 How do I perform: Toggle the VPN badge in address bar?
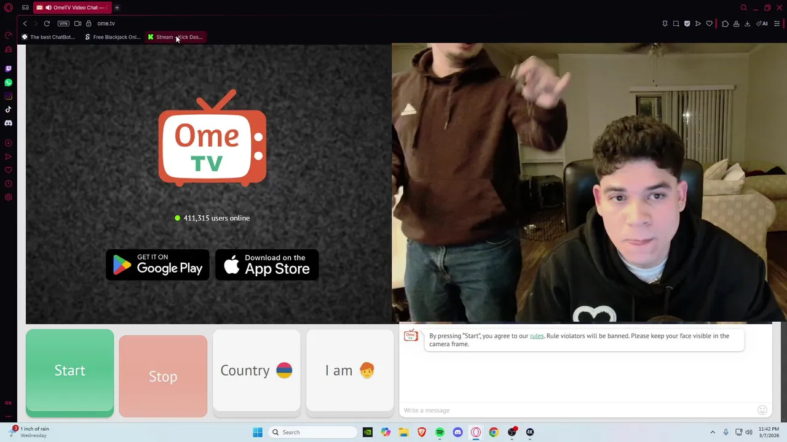63,23
